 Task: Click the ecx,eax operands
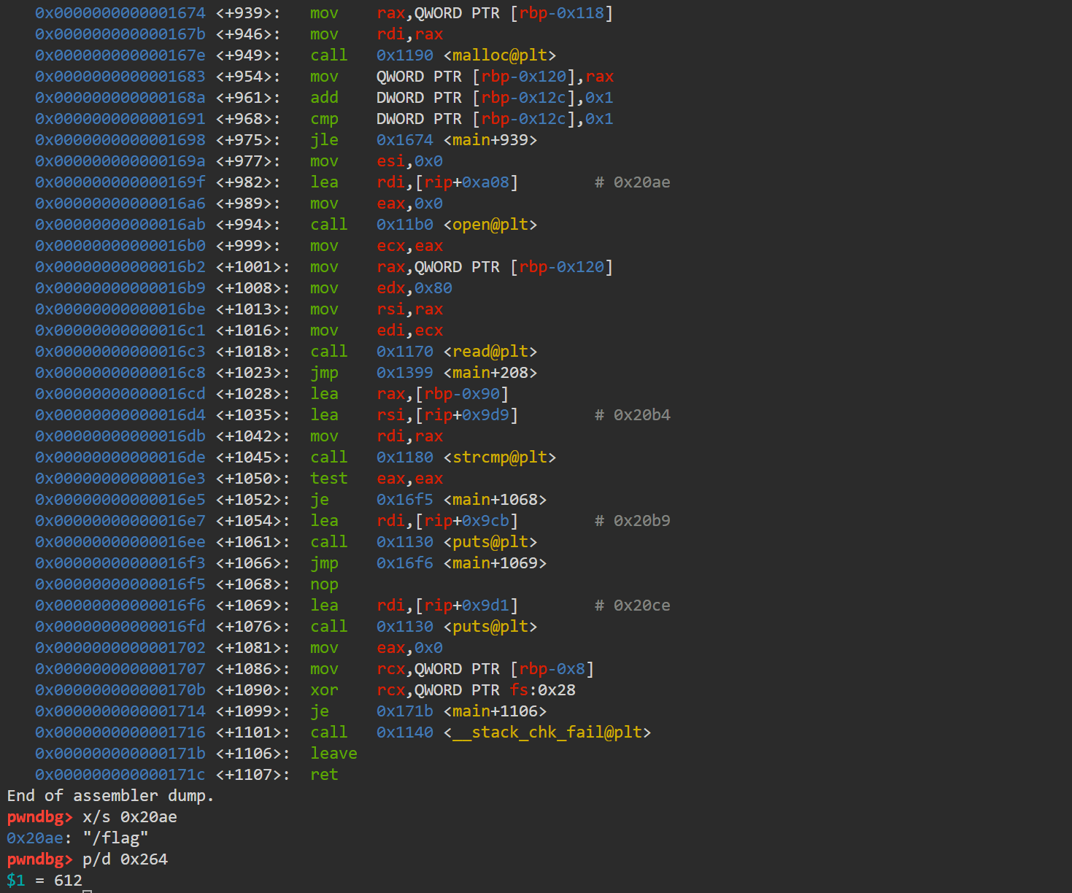tap(409, 246)
